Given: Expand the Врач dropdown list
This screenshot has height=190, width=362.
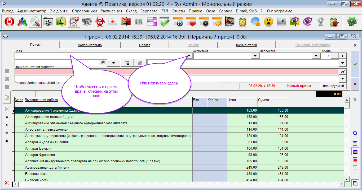Looking at the screenshot, I should (189, 56).
